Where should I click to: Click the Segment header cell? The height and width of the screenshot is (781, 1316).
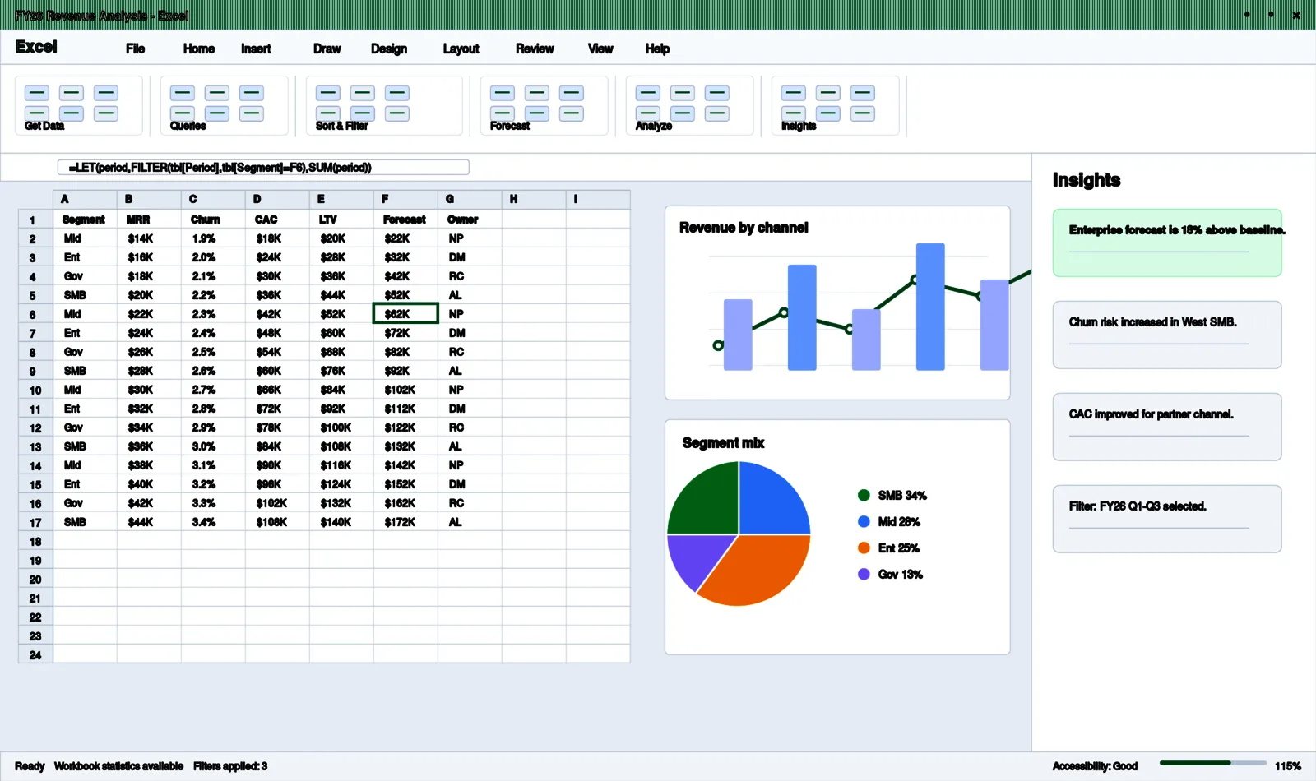point(85,220)
